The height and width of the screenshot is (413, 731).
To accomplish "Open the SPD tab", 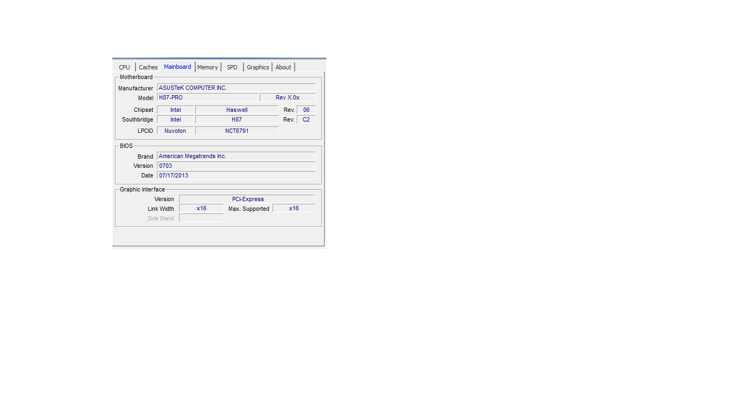I will tap(232, 67).
